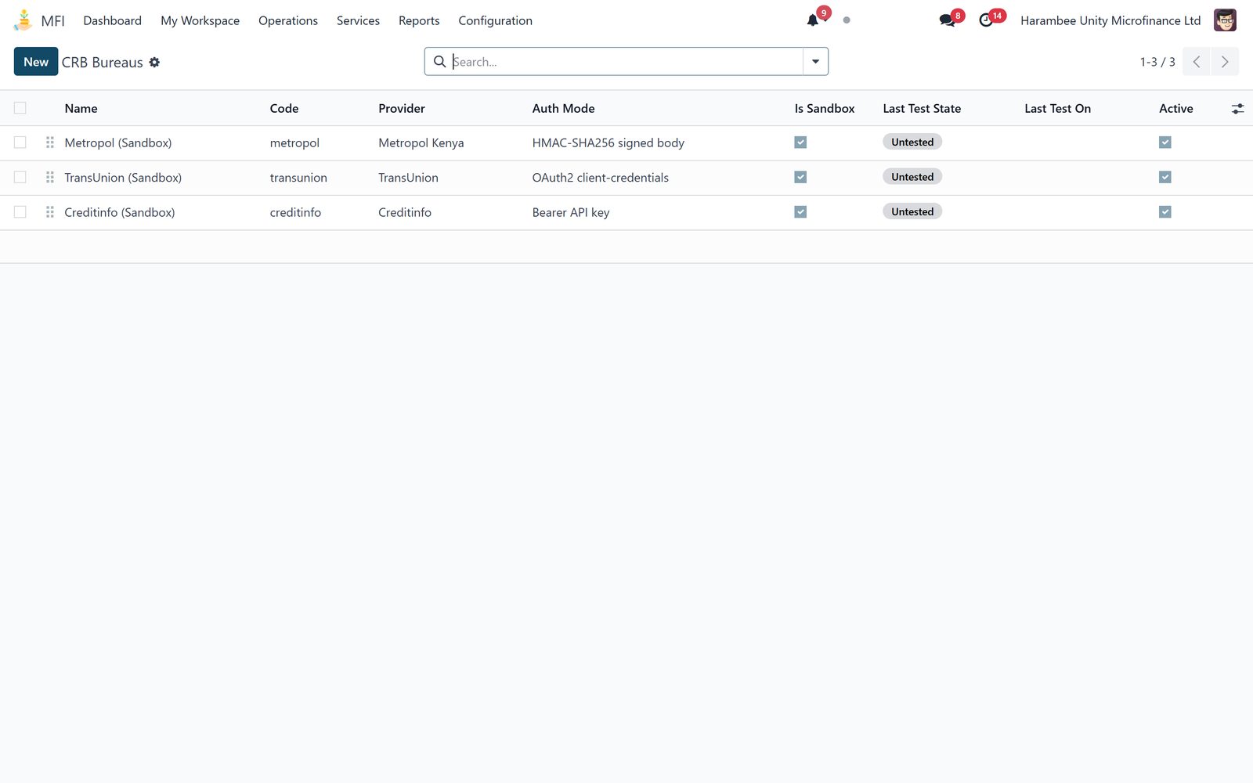The image size is (1253, 783).
Task: Click the user avatar picture
Action: point(1225,20)
